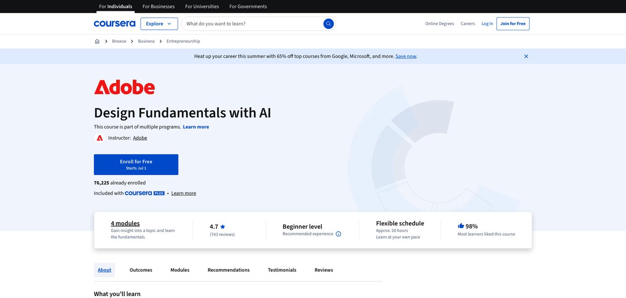The width and height of the screenshot is (626, 298).
Task: Select the Reviews tab
Action: click(x=324, y=270)
